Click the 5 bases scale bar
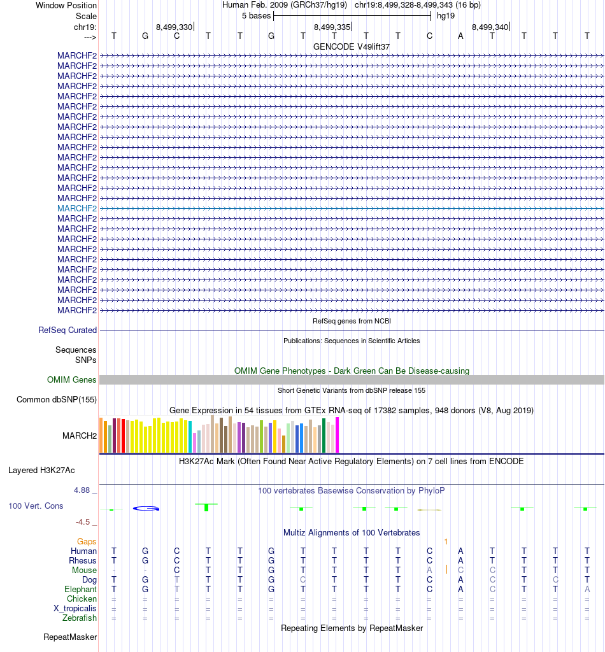Screen dimensions: 605x652 tap(352, 16)
